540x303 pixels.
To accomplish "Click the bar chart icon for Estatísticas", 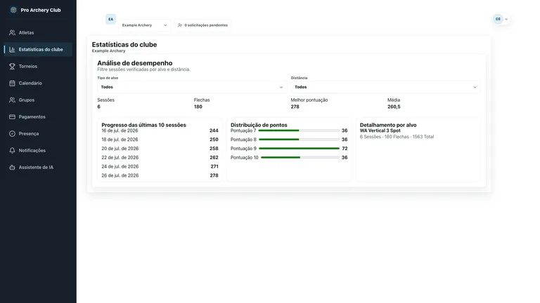I will (12, 50).
